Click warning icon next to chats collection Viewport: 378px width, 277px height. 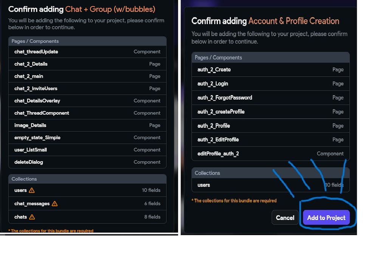tap(32, 217)
